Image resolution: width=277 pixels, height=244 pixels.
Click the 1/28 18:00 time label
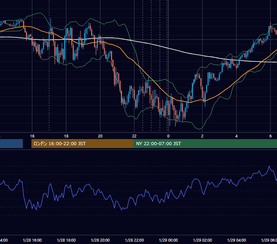click(x=66, y=240)
